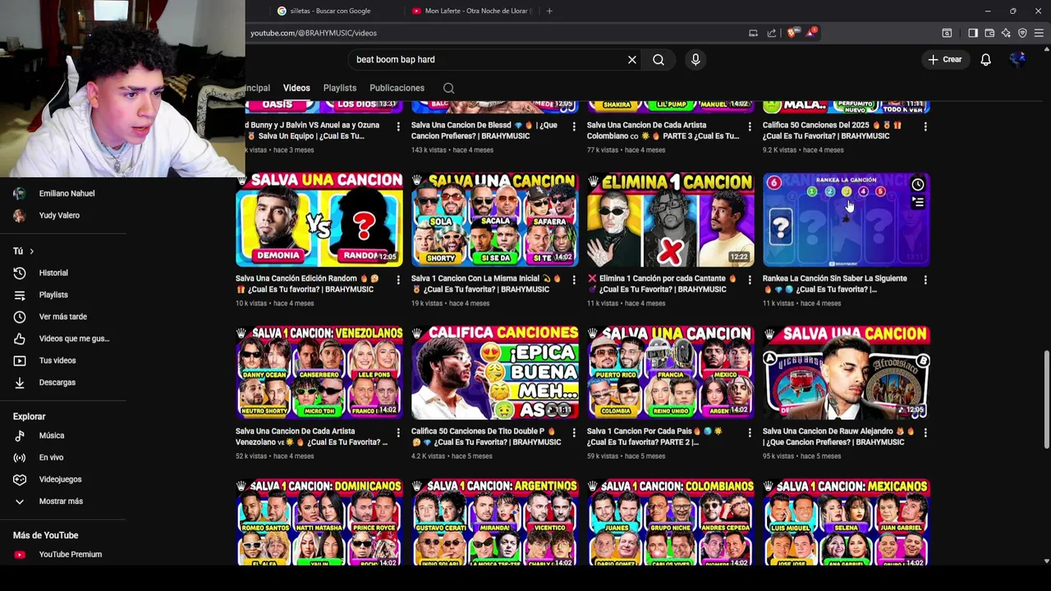Click the page vertical scrollbar thumb
This screenshot has width=1051, height=591.
[x=1046, y=399]
